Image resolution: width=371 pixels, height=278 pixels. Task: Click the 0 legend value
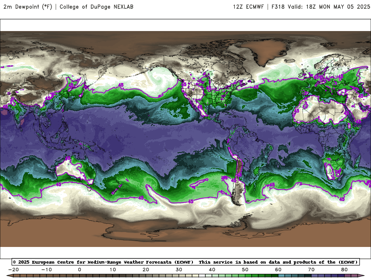click(x=79, y=270)
